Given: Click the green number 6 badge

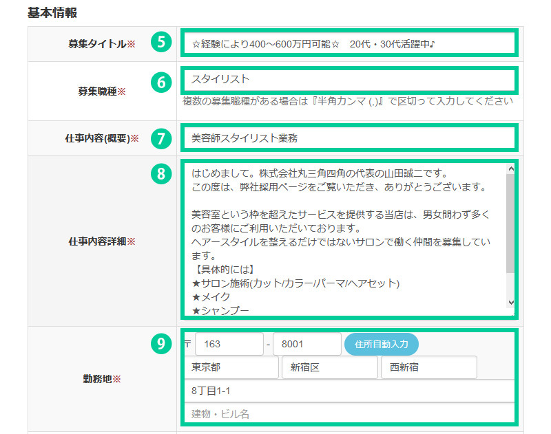Looking at the screenshot, I should 160,82.
